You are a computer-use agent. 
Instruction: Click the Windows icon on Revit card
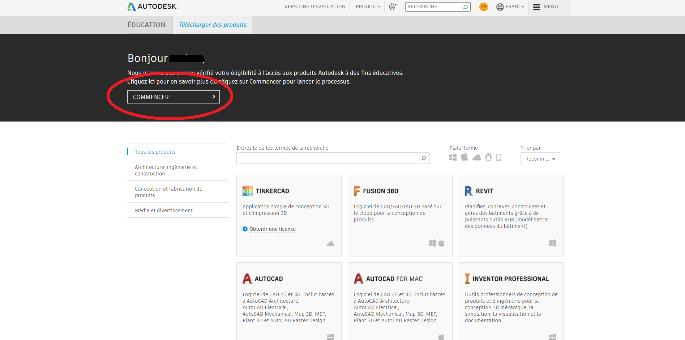553,243
